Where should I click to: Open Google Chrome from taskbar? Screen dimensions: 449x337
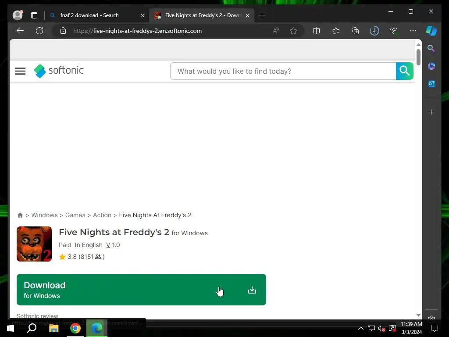coord(75,328)
